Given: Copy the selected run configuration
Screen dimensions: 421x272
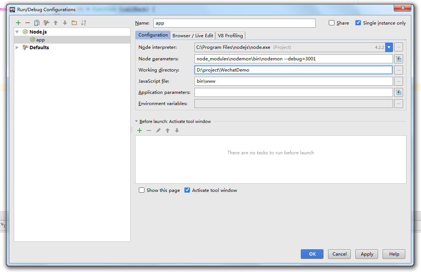Looking at the screenshot, I should pos(37,23).
